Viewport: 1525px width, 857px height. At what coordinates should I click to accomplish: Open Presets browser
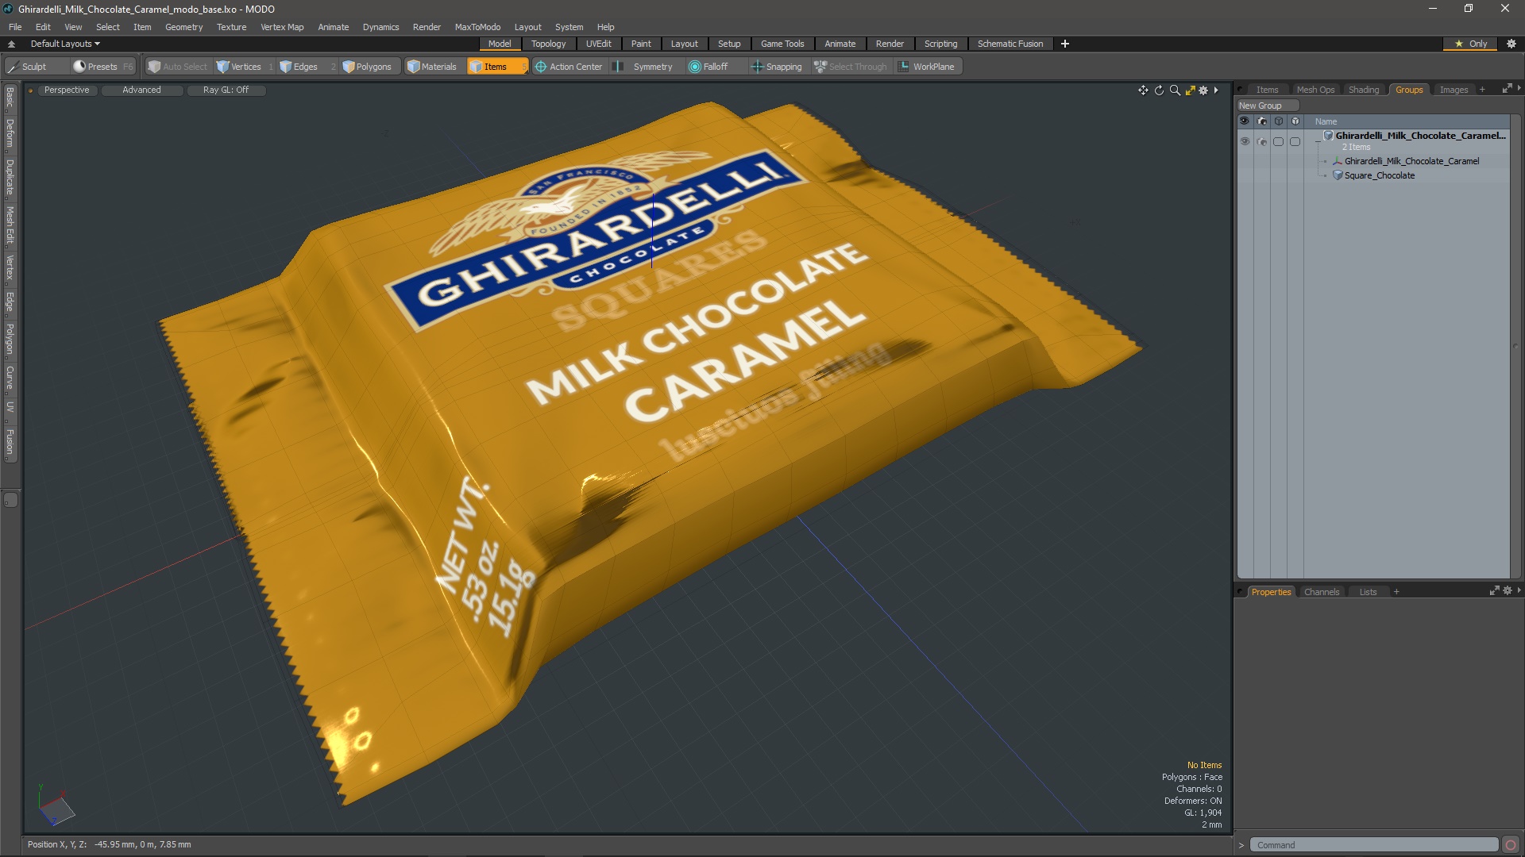coord(103,67)
